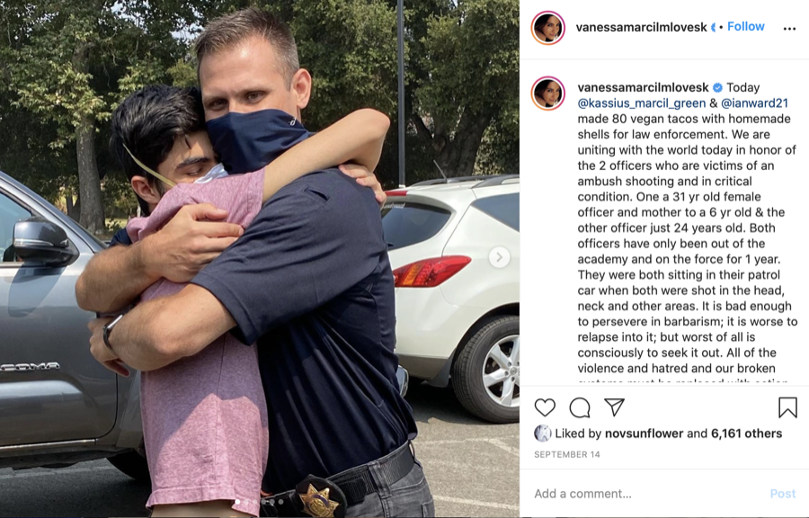The image size is (809, 518).
Task: Open @ianward21 profile mention
Action: [754, 103]
